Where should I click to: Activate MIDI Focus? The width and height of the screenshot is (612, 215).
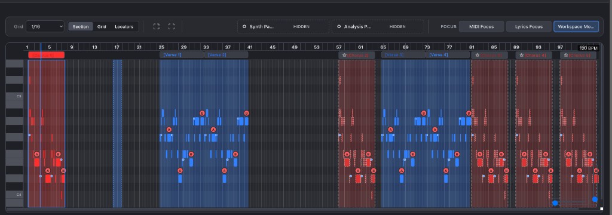pyautogui.click(x=481, y=26)
